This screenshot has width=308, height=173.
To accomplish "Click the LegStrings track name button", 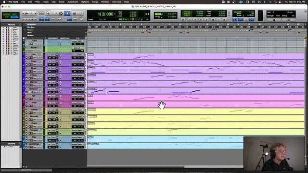I will (x=34, y=144).
